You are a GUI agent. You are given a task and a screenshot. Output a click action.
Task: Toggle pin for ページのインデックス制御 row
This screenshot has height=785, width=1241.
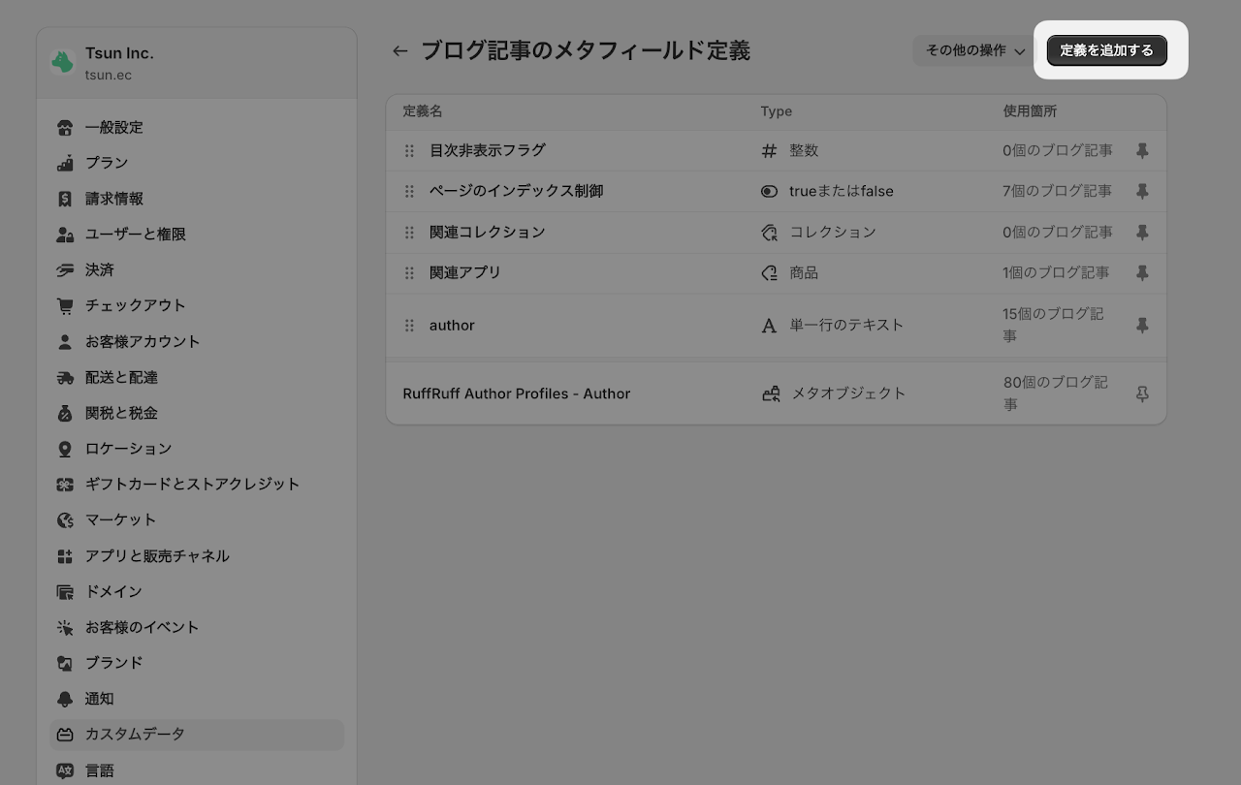[x=1142, y=192]
